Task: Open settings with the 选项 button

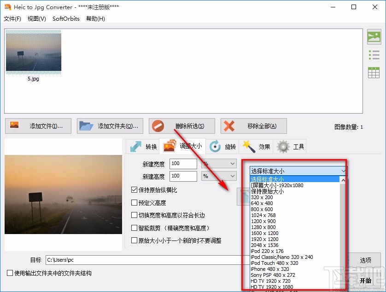Action: pos(366,260)
